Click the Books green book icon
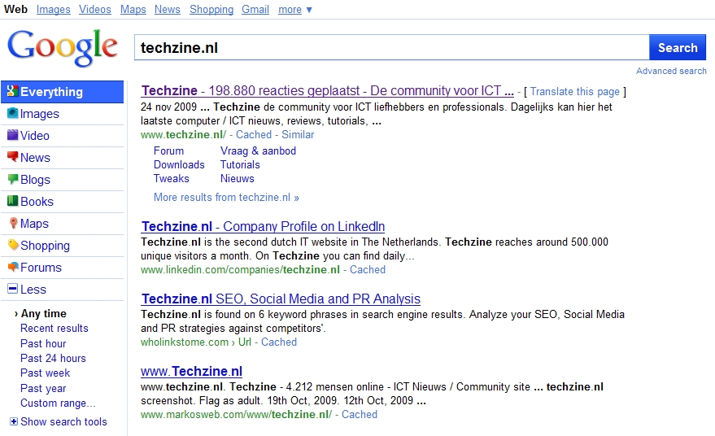715x436 pixels. [13, 201]
